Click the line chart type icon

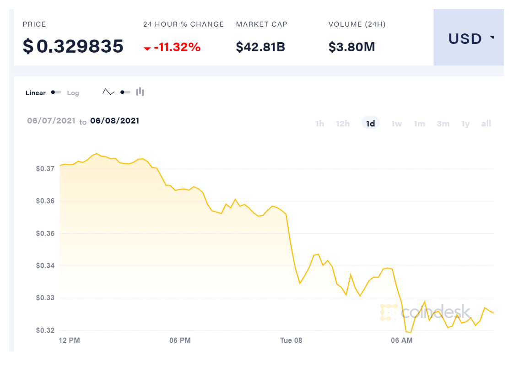click(108, 92)
